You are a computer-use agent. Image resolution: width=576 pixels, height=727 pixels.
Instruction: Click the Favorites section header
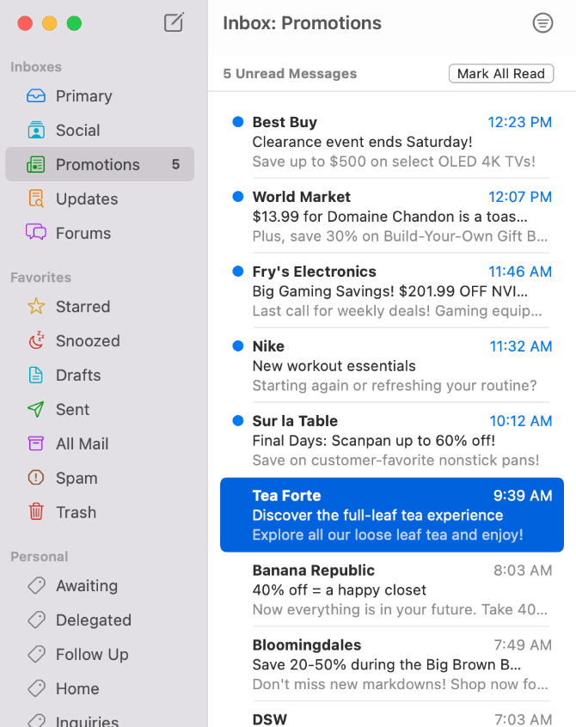click(40, 278)
